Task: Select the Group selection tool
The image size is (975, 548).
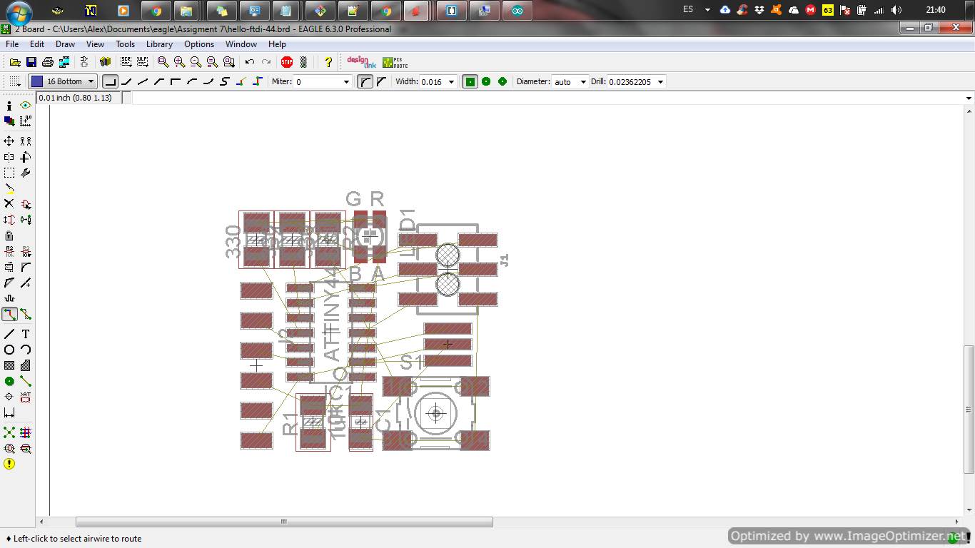Action: [9, 173]
